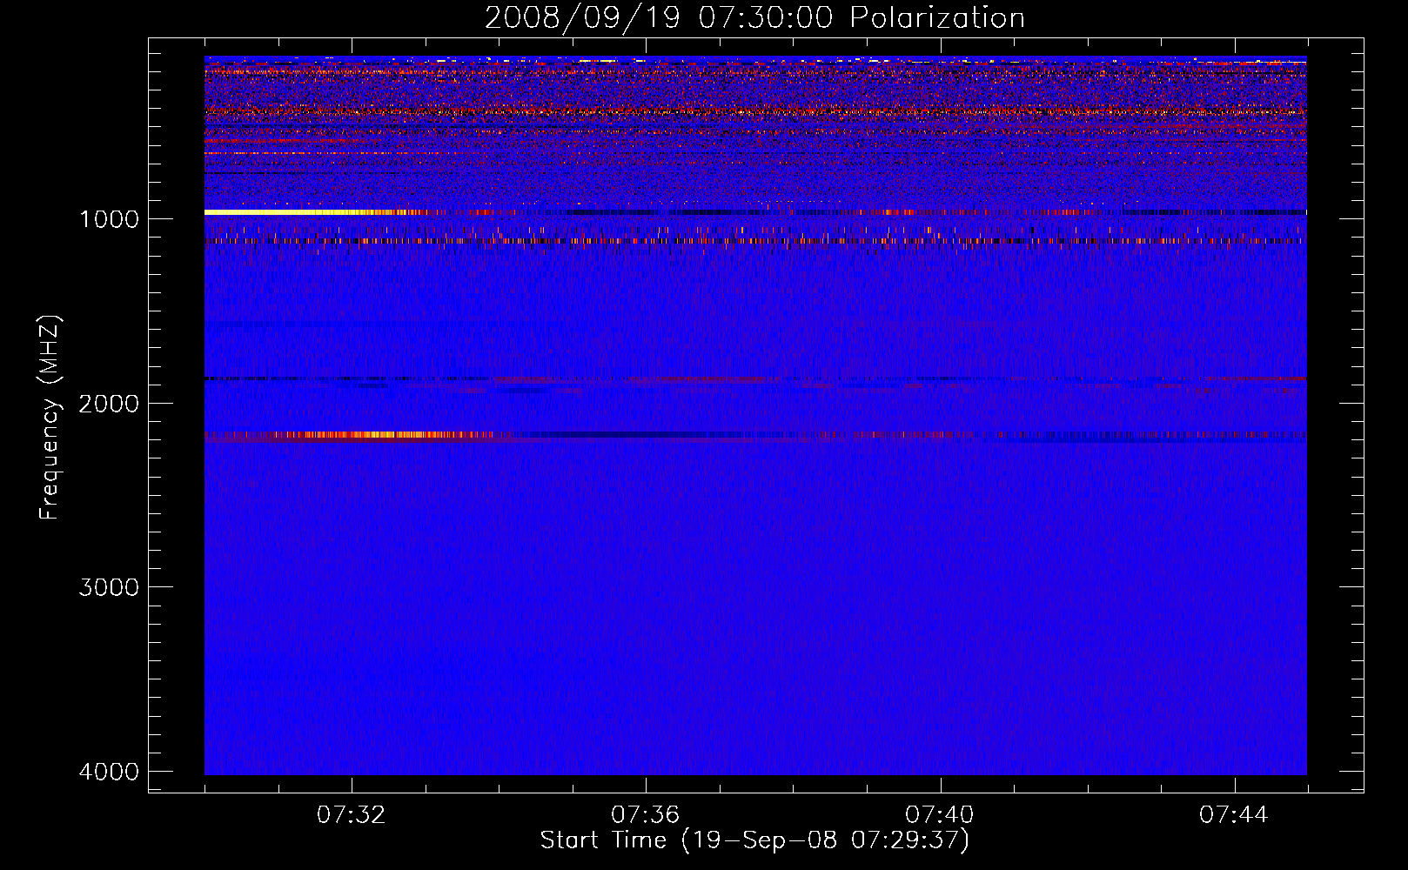Click the thin dark line near 1870 MHz
1408x870 pixels.
tap(348, 378)
